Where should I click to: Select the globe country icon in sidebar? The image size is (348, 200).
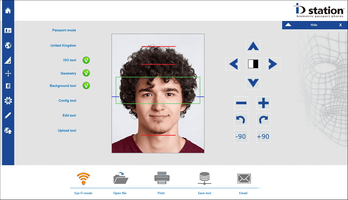pos(8,45)
